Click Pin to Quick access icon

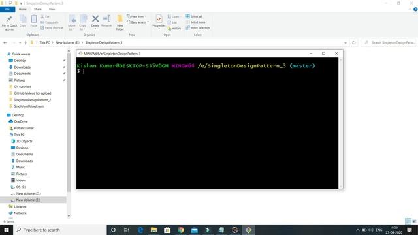9,22
